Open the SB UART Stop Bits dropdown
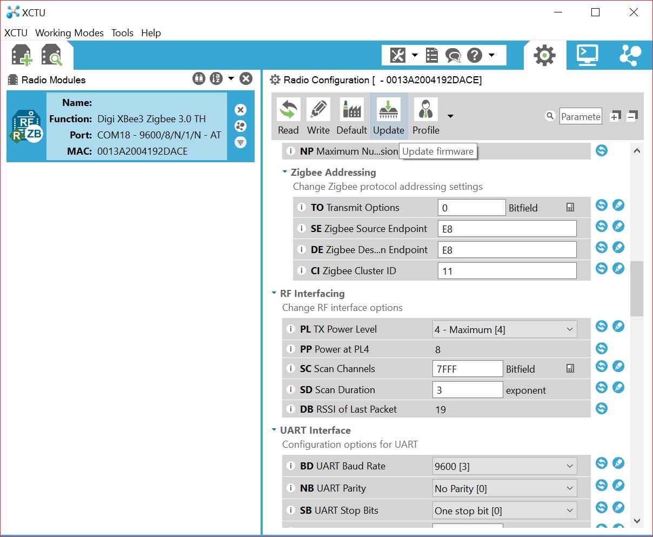 505,511
